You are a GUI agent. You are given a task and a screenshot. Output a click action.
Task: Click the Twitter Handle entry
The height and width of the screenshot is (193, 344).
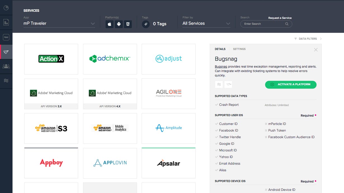click(230, 137)
